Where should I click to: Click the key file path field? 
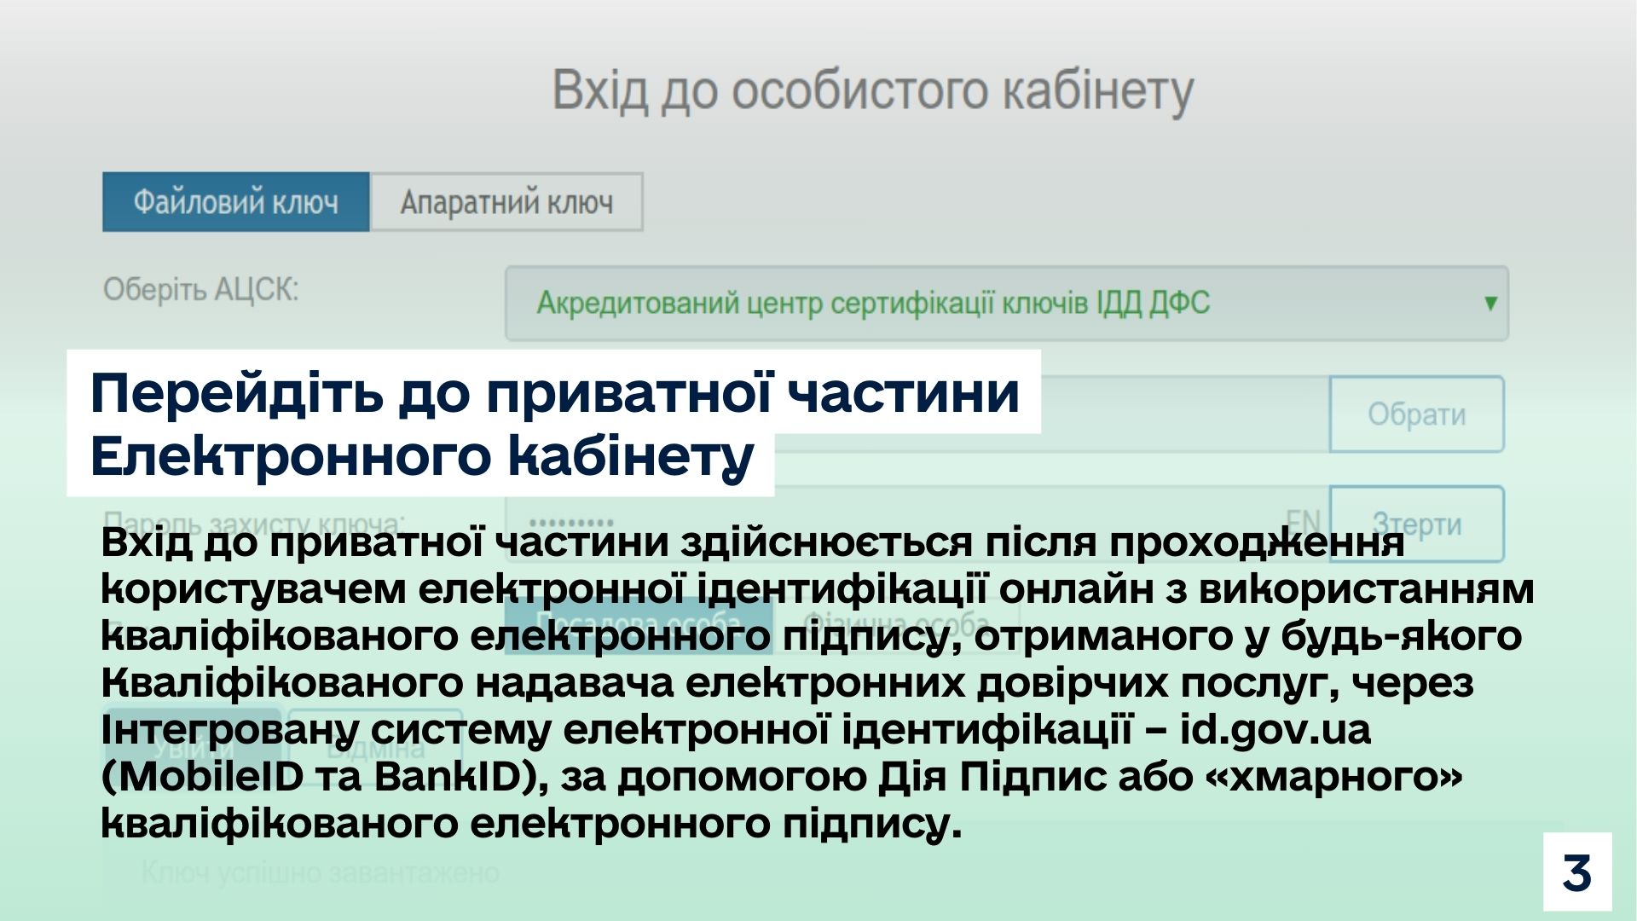[1185, 414]
